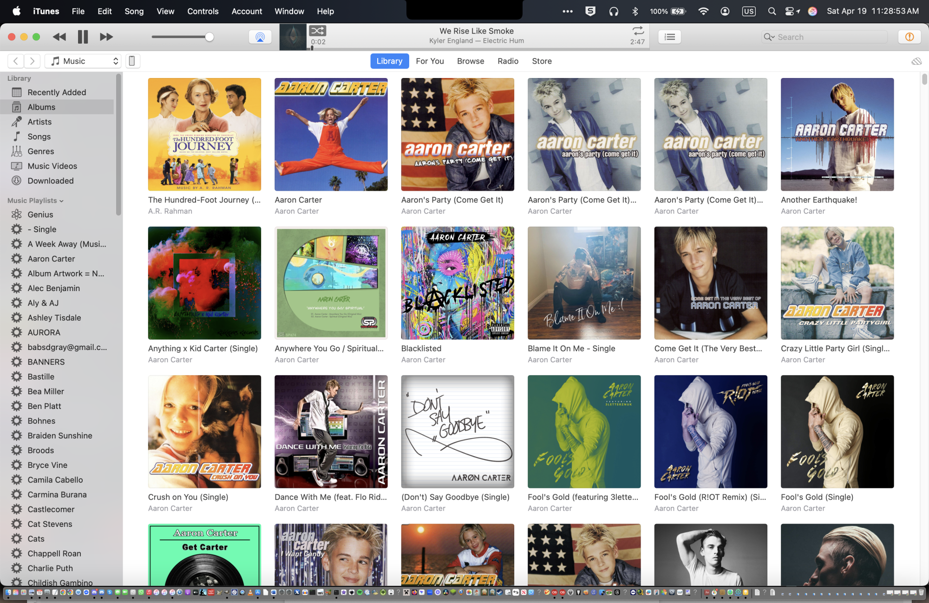
Task: Collapse the Music Playlists section
Action: click(61, 201)
